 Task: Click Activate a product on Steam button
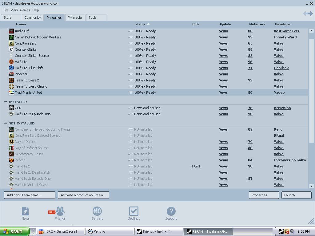coord(83,195)
